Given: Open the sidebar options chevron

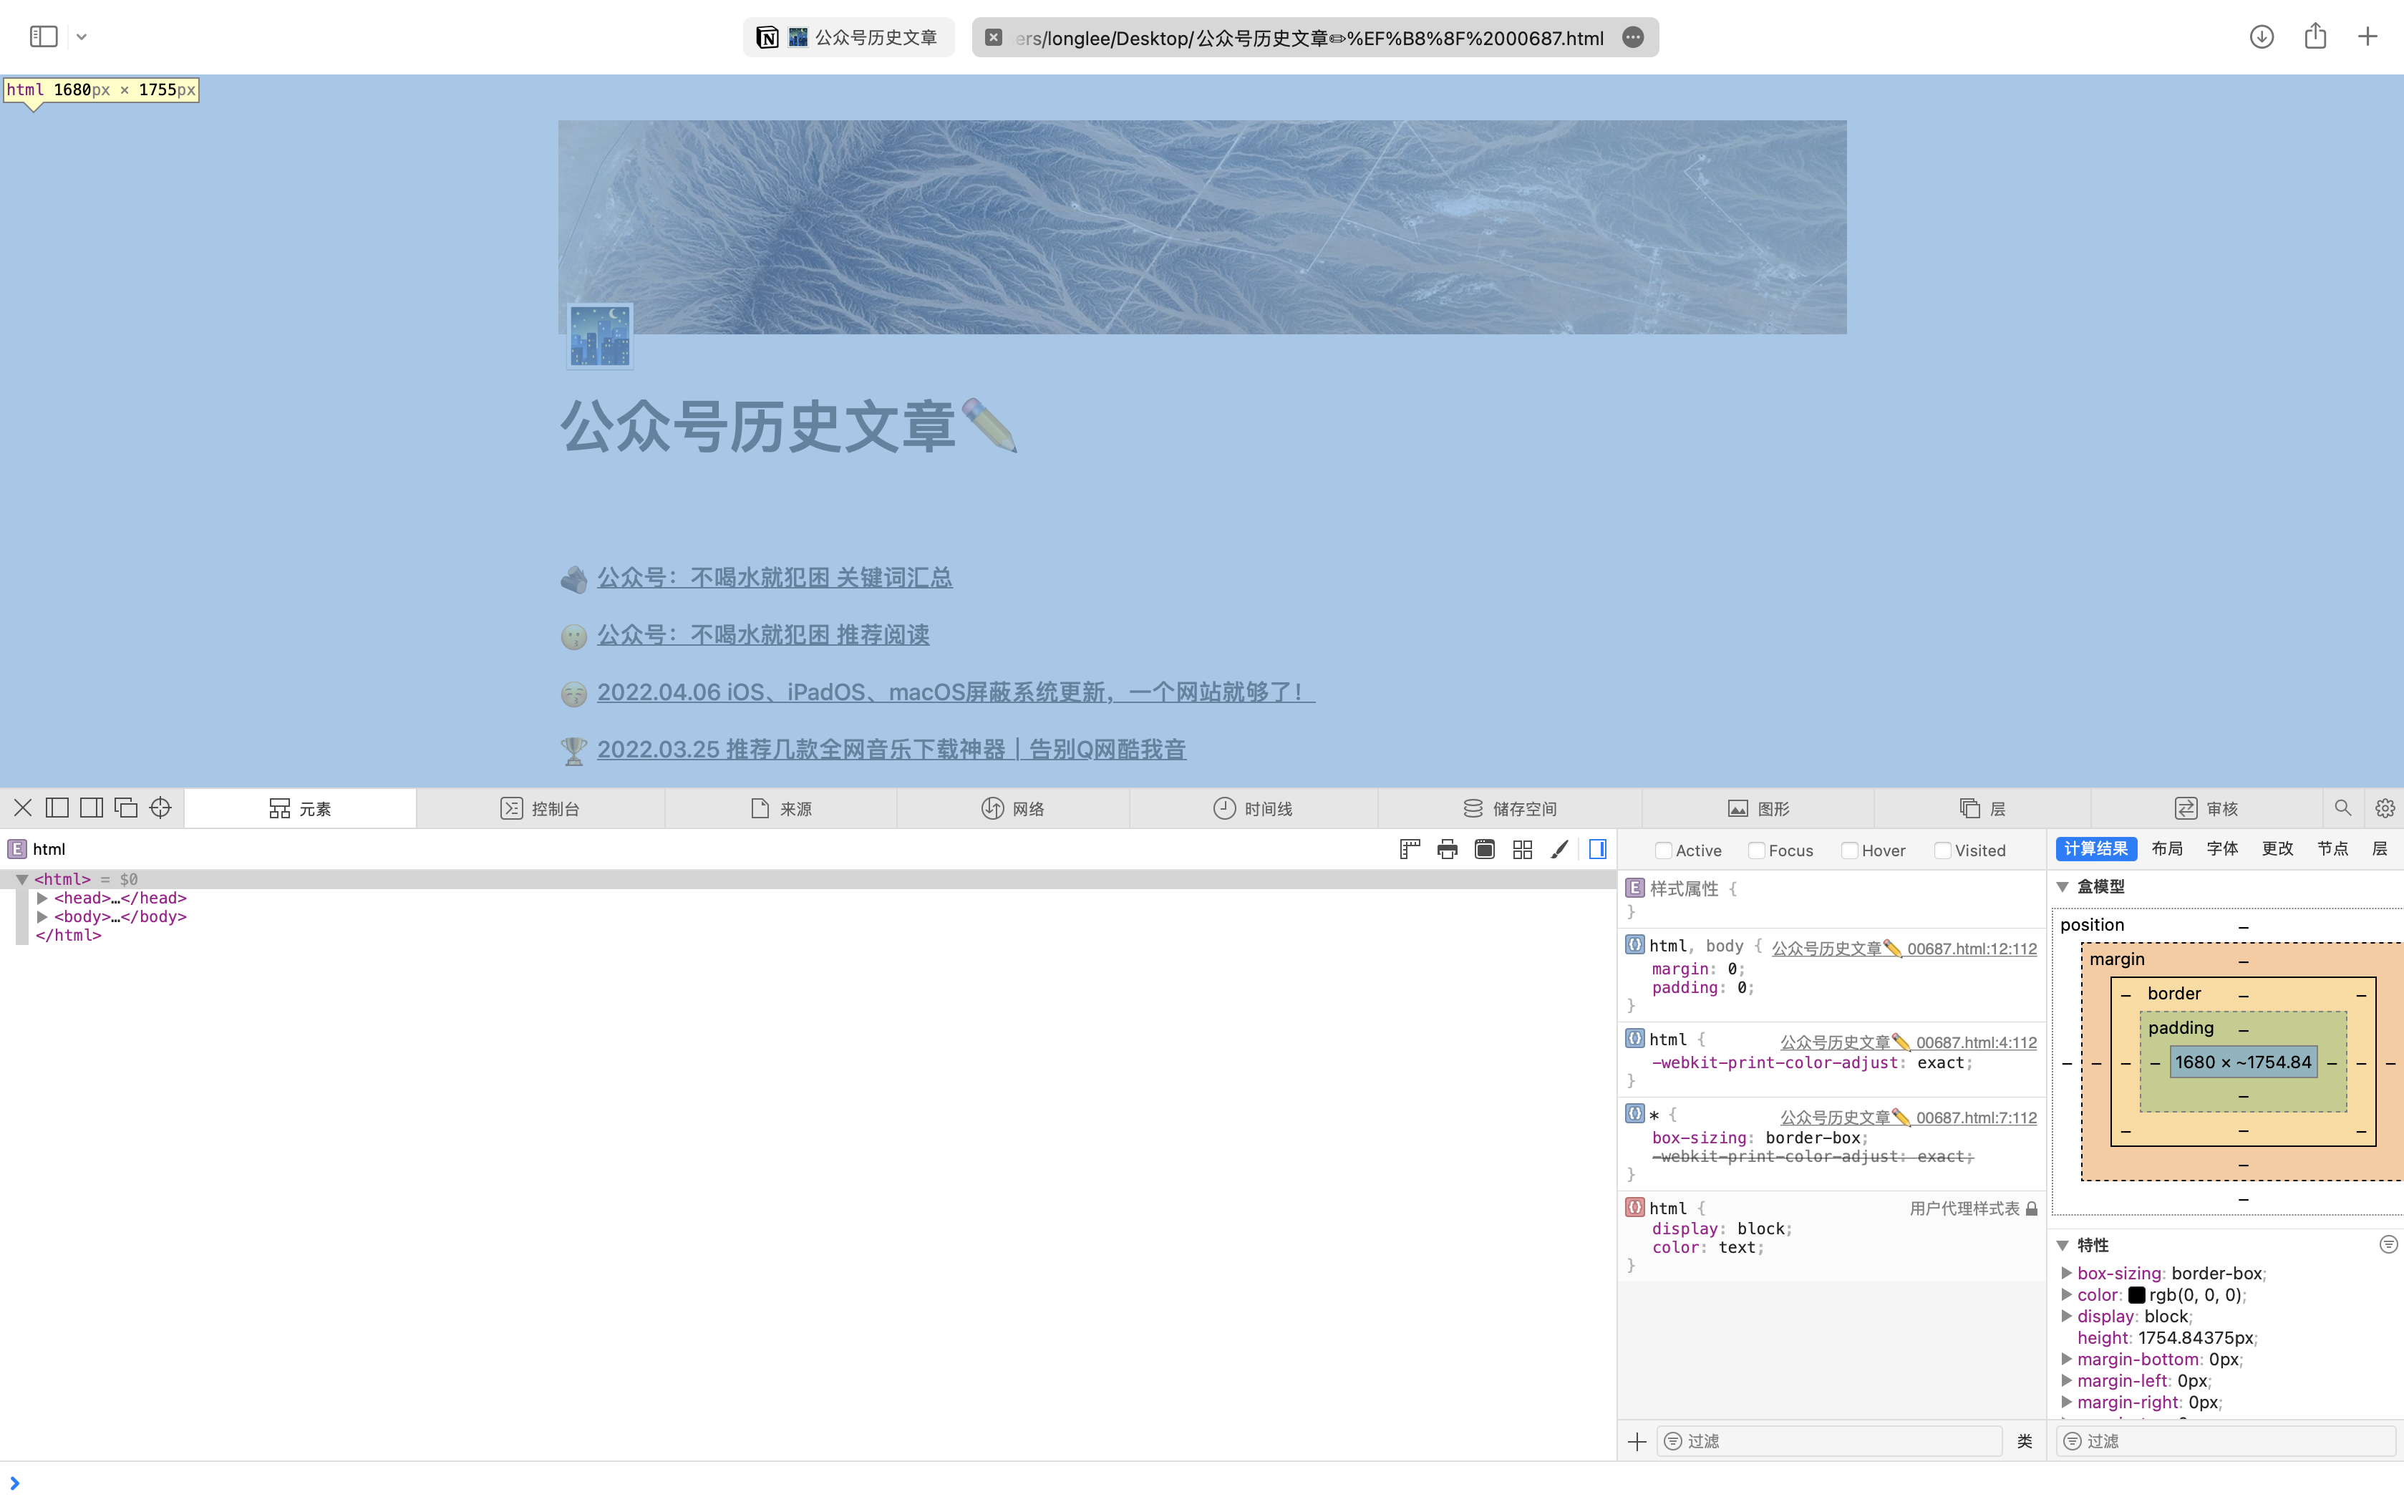Looking at the screenshot, I should pyautogui.click(x=82, y=37).
